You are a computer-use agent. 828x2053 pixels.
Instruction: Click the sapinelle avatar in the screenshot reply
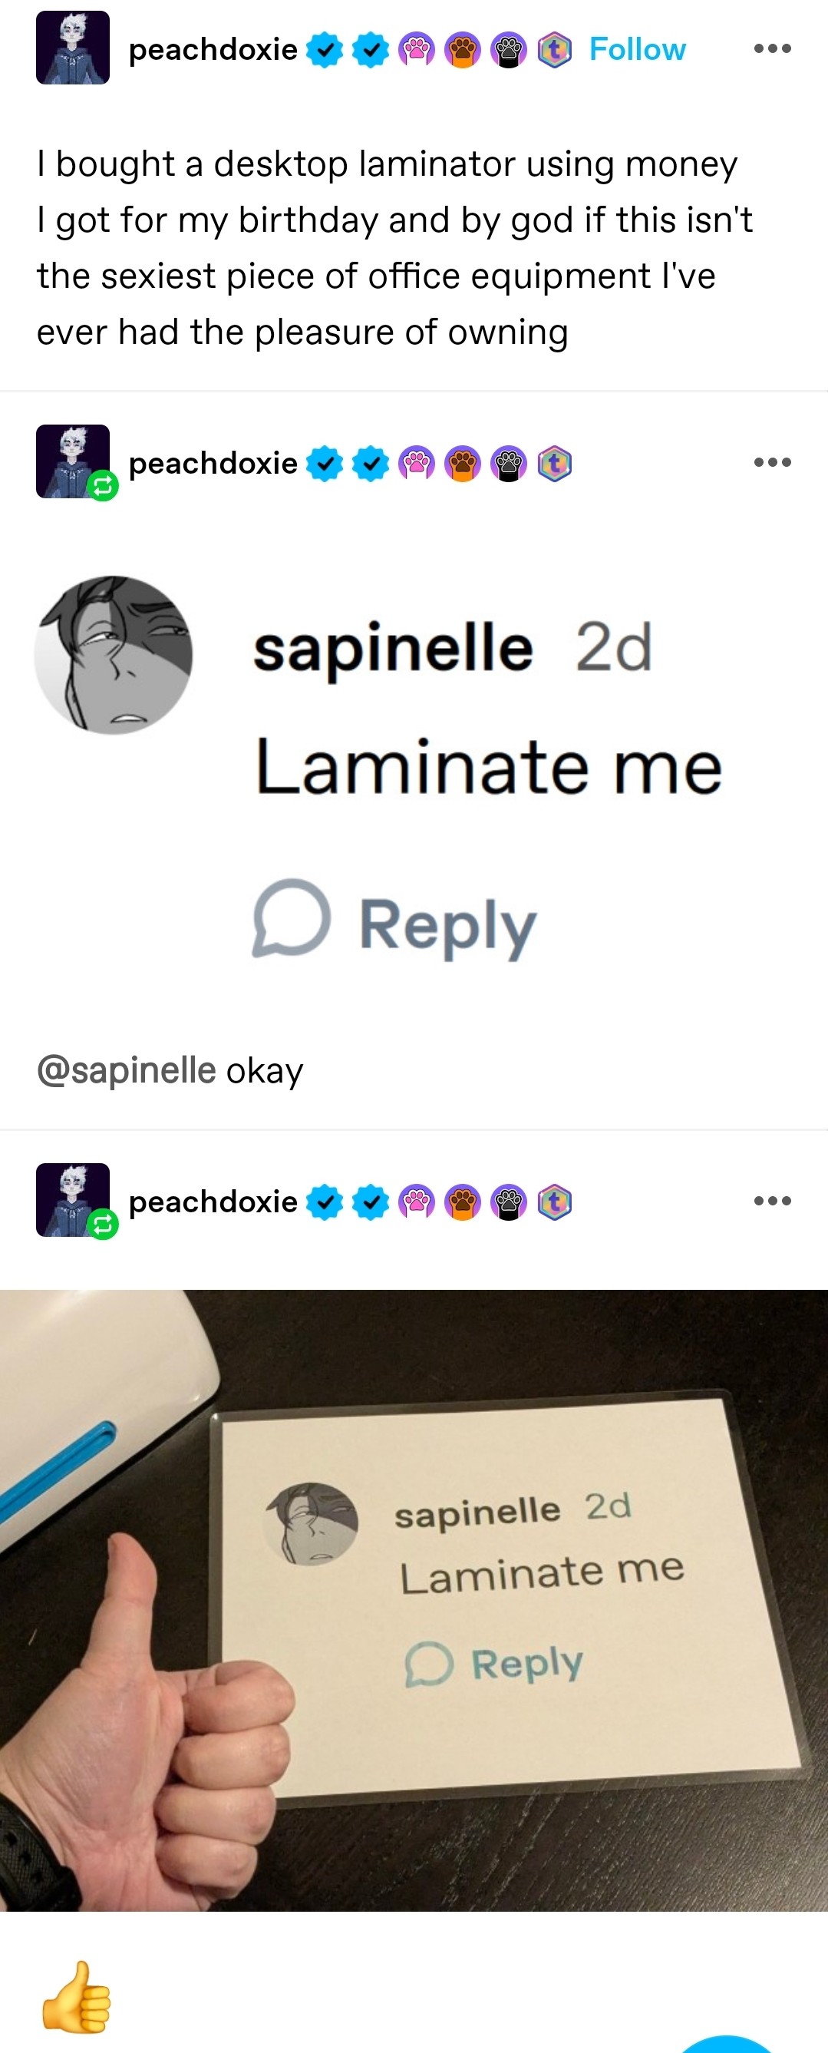pyautogui.click(x=113, y=655)
